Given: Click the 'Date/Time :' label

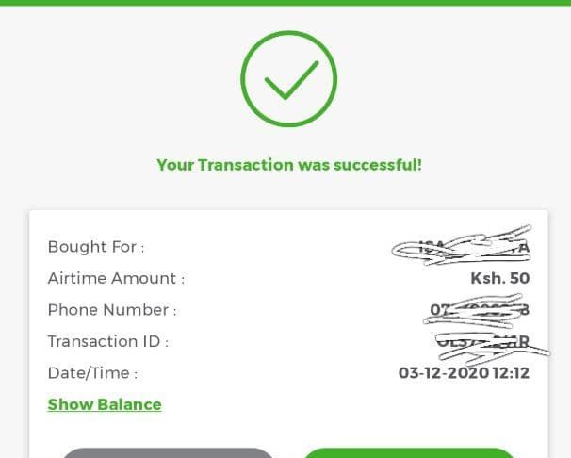Looking at the screenshot, I should (93, 373).
